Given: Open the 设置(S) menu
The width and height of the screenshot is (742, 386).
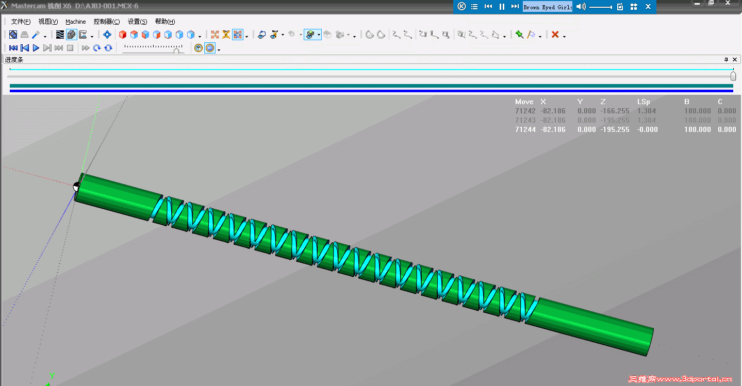Looking at the screenshot, I should pos(137,22).
